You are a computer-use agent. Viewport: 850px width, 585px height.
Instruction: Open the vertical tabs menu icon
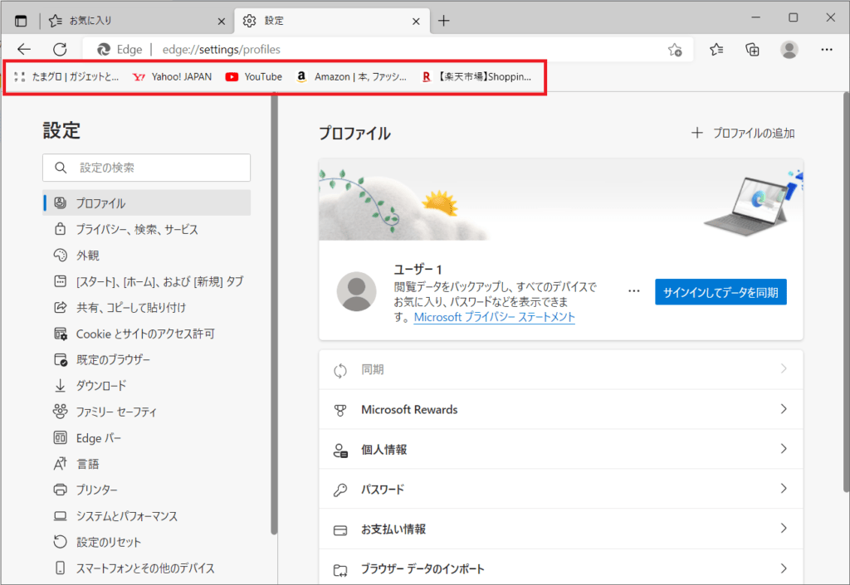coord(21,21)
